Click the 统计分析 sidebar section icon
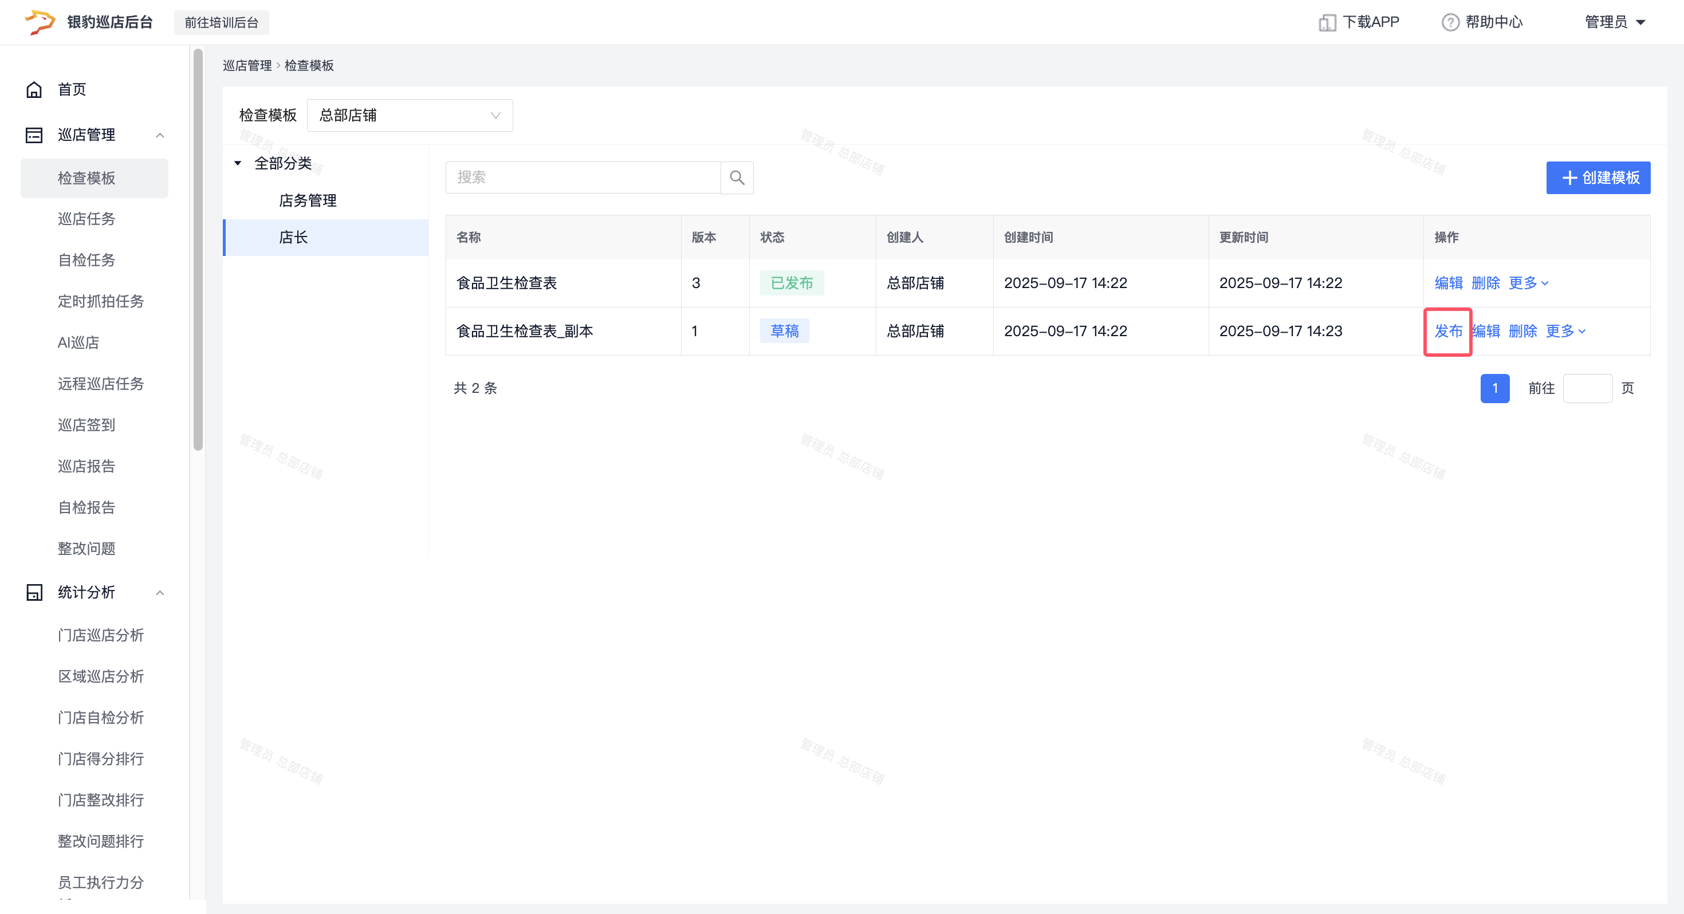Viewport: 1684px width, 914px height. click(x=34, y=592)
